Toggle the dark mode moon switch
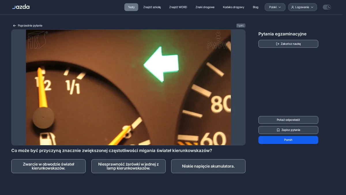This screenshot has width=346, height=195. tap(327, 7)
